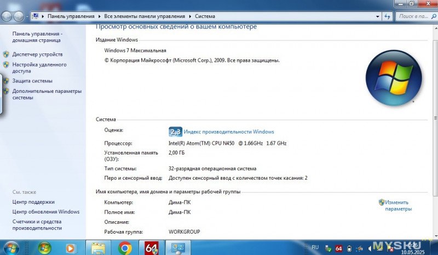The image size is (438, 255).
Task: Open Настройка удаленного доступа link
Action: tap(39, 68)
